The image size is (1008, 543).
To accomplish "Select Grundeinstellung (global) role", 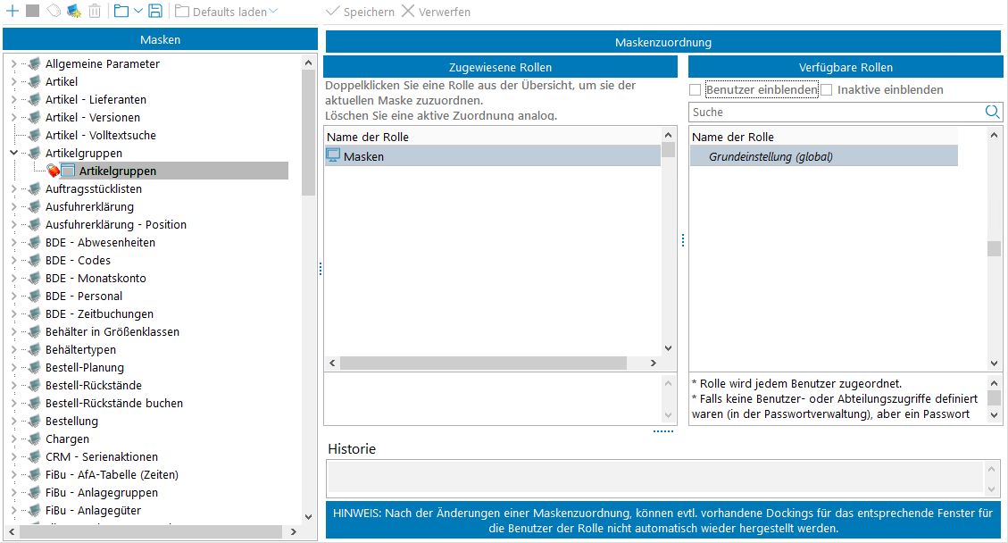I will coord(771,157).
